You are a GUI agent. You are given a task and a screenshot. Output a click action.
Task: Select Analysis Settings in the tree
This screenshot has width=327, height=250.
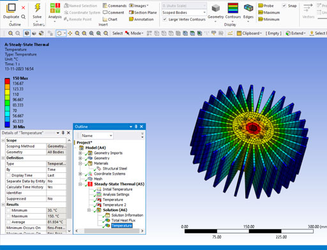pyautogui.click(x=116, y=195)
